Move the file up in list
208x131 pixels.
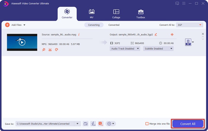pyautogui.click(x=203, y=37)
